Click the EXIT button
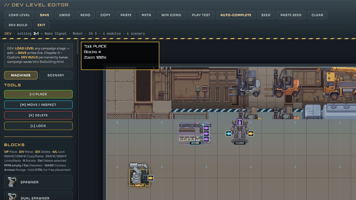356x200 pixels. pos(41,25)
